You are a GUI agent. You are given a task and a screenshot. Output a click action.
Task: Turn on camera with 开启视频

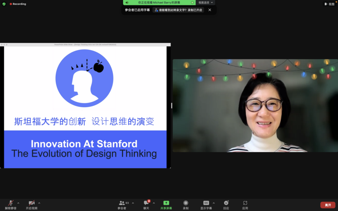tap(32, 205)
